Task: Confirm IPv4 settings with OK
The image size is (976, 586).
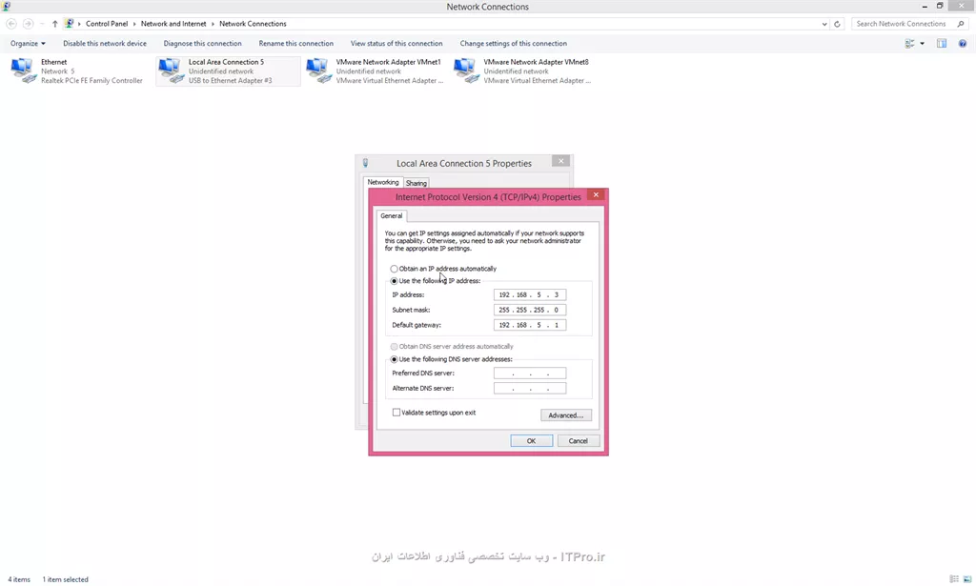Action: pos(531,441)
